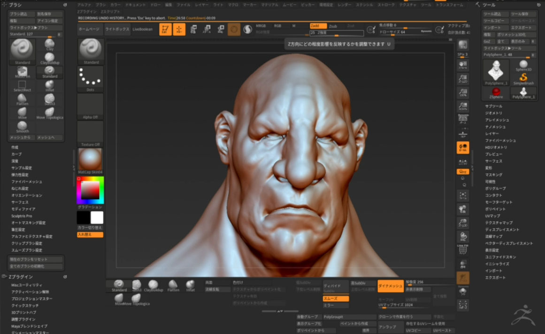Pick the Smooth brush icon
Screen dimensions: 545x334
[22, 125]
